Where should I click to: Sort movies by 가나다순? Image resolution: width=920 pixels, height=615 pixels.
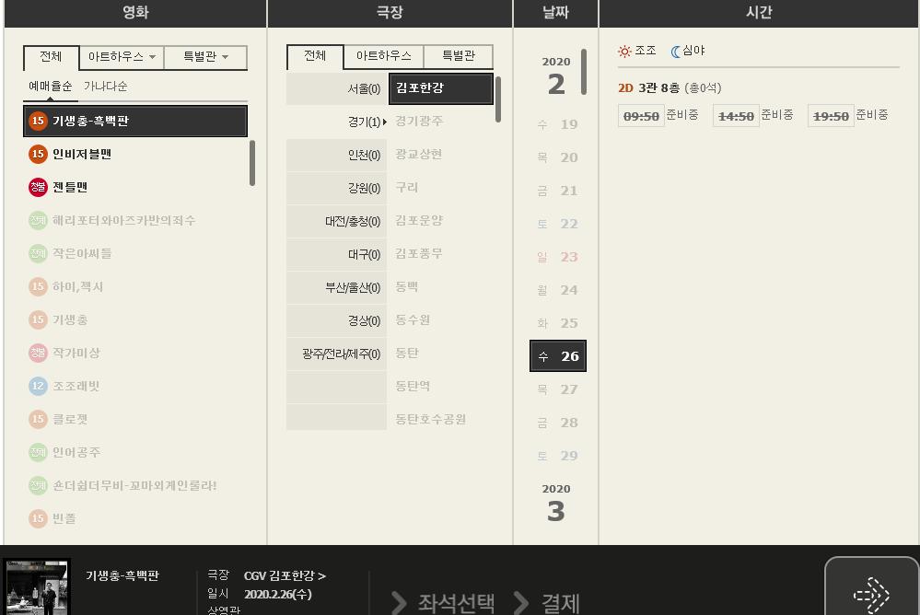(x=106, y=87)
